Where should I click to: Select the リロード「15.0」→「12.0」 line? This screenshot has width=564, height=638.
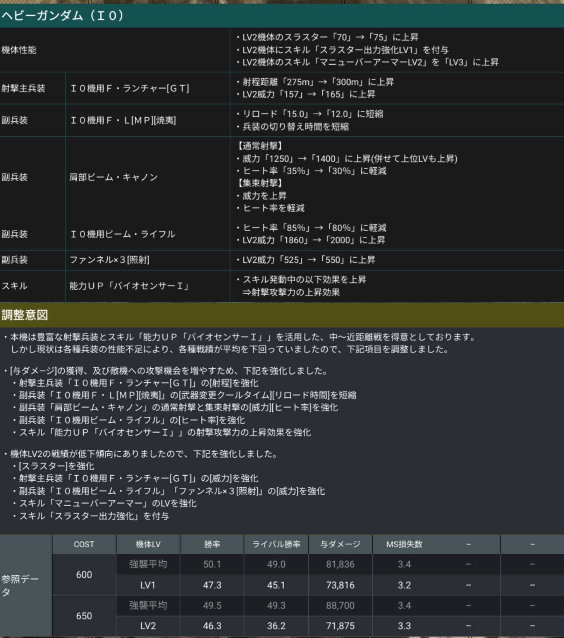pyautogui.click(x=310, y=114)
